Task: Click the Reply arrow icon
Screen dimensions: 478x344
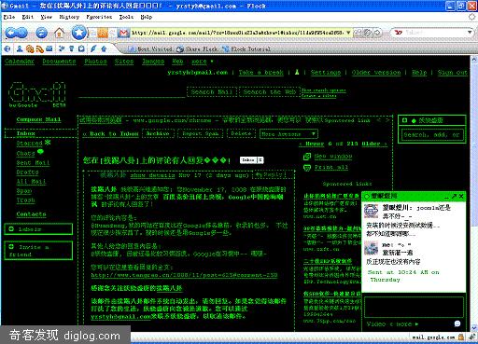Action: (x=259, y=175)
